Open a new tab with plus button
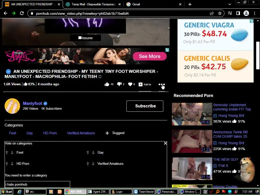This screenshot has width=260, height=195. coord(190,5)
